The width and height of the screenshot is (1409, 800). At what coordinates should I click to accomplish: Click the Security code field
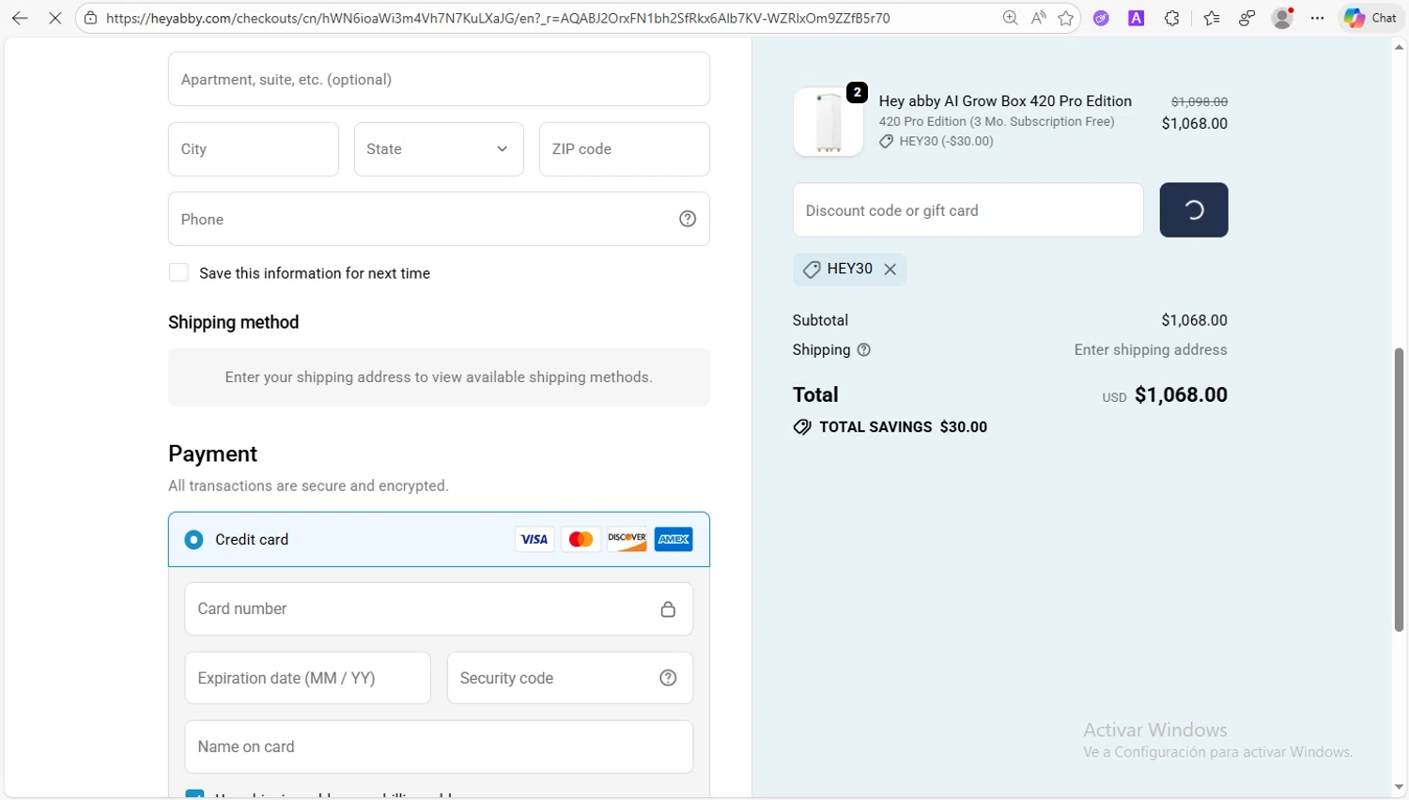[x=570, y=678]
